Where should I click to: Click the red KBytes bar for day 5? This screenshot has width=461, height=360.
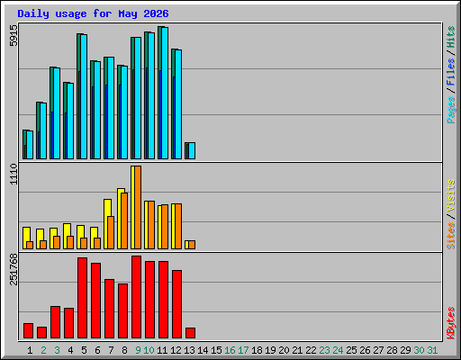[x=82, y=298]
